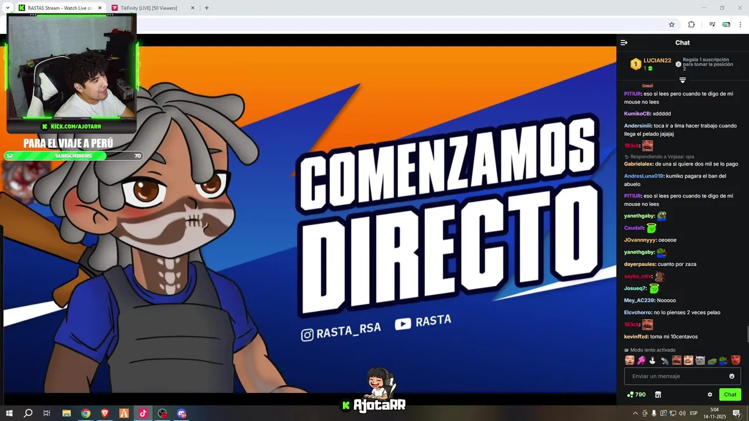
Task: Insert the white cat emote
Action: coord(700,360)
